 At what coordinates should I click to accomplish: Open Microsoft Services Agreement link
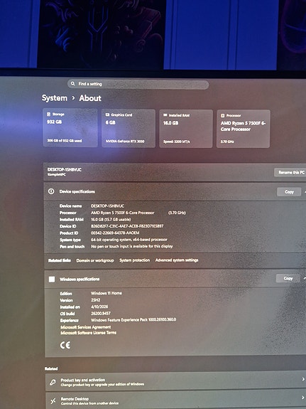pos(86,327)
